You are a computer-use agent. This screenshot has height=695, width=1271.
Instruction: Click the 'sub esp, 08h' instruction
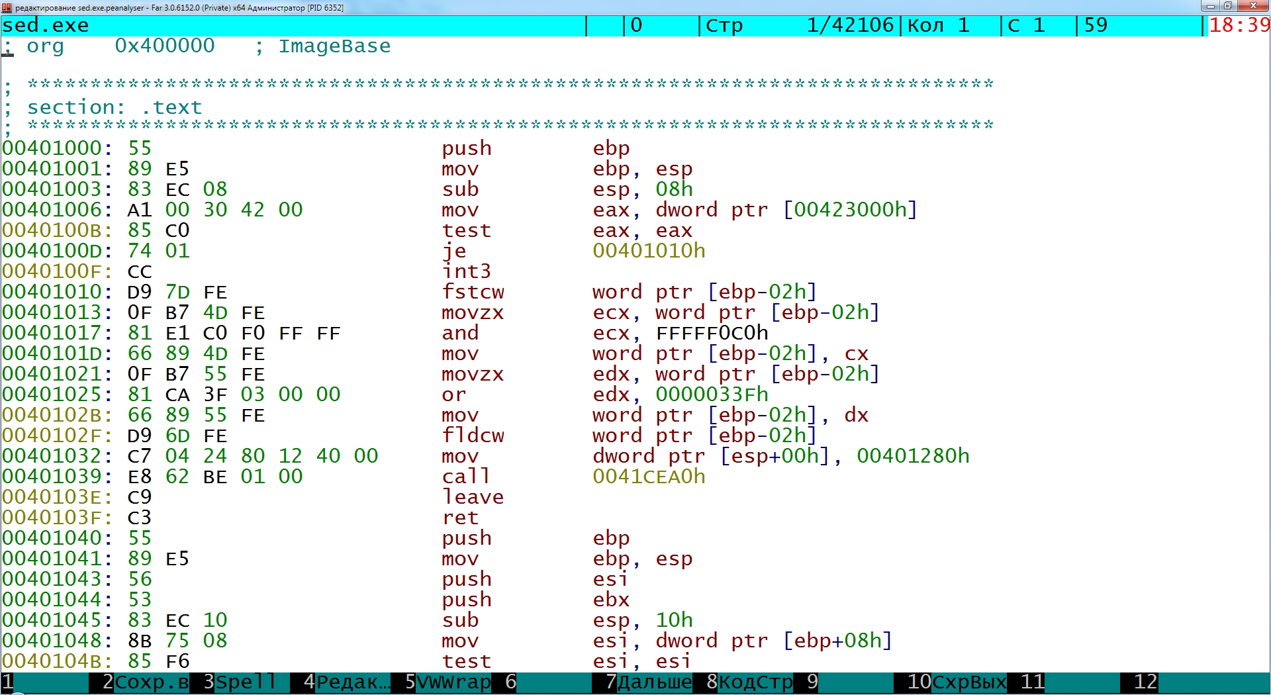[567, 189]
